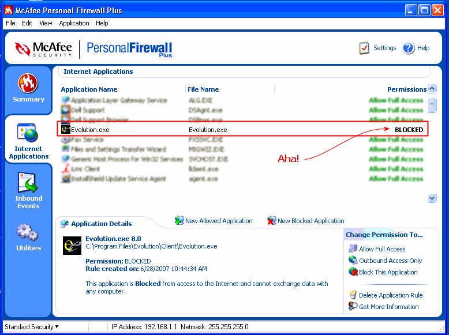449x335 pixels.
Task: Click the Help question mark icon
Action: click(x=409, y=48)
